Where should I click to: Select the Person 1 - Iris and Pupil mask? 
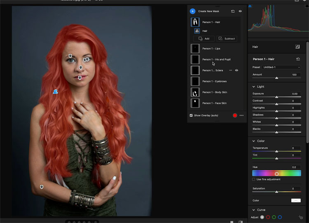pos(216,59)
